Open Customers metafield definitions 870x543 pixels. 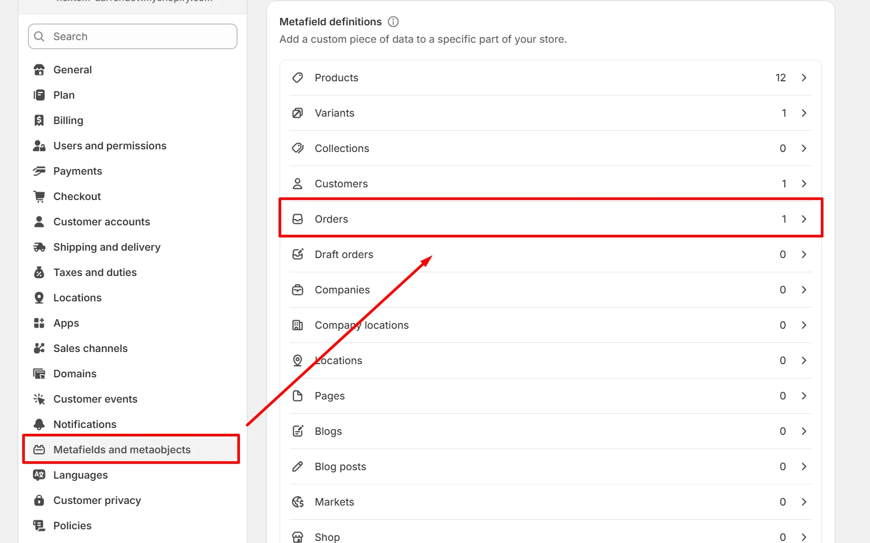coord(550,184)
